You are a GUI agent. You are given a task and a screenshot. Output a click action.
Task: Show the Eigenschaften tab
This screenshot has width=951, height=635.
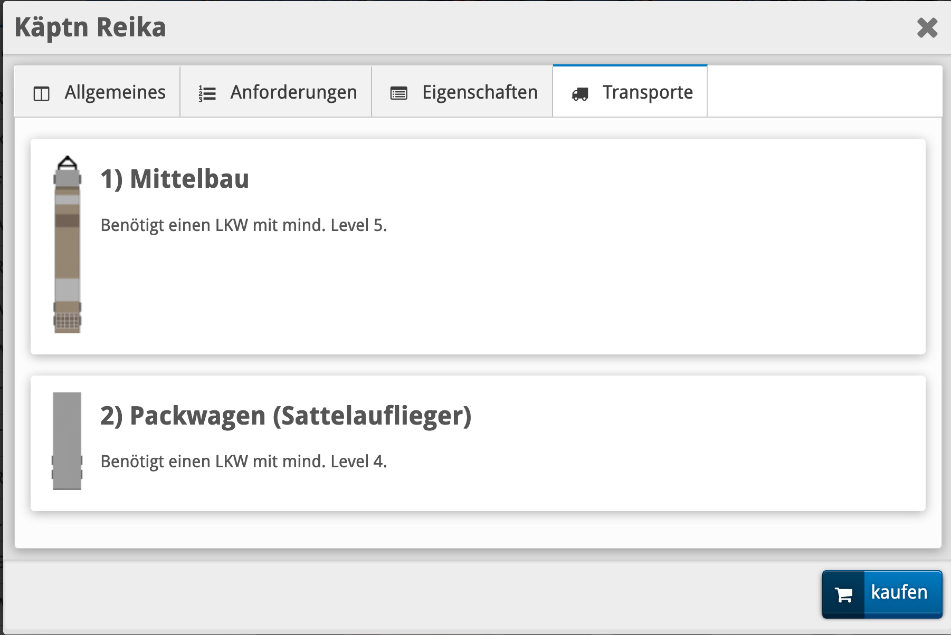click(x=479, y=92)
